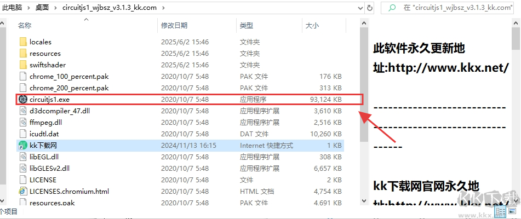
Task: Click the HTML 文档 type cell
Action: [257, 191]
